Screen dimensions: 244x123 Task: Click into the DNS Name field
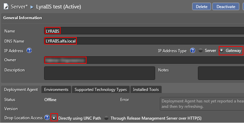point(144,41)
